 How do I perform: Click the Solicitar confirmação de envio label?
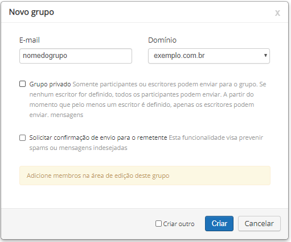coord(98,137)
